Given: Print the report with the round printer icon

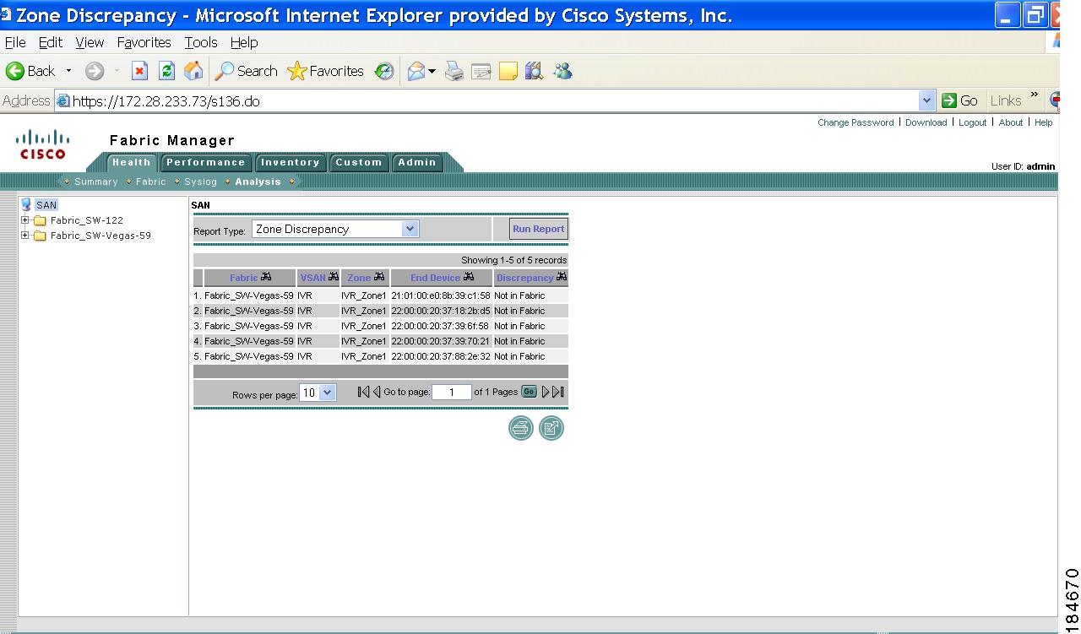Looking at the screenshot, I should pyautogui.click(x=521, y=428).
